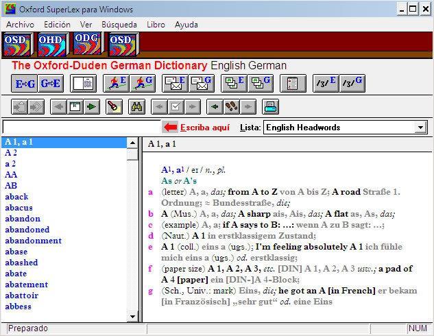434x336 pixels.
Task: Click the headword list scroll down arrow
Action: 132,316
